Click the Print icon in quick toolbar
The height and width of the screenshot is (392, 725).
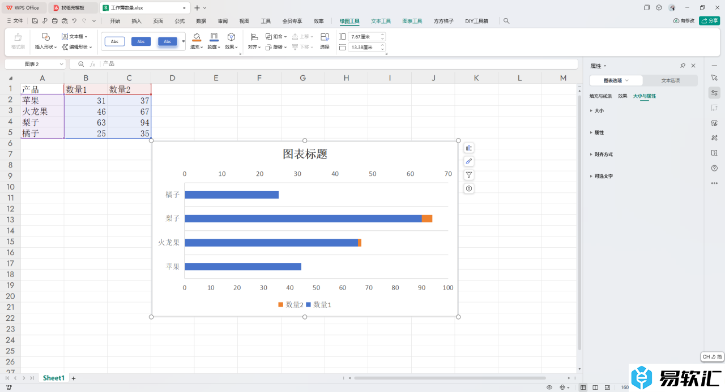coord(54,21)
